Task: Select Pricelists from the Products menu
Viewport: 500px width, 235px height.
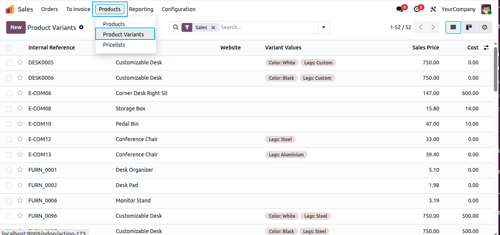Action: tap(114, 45)
